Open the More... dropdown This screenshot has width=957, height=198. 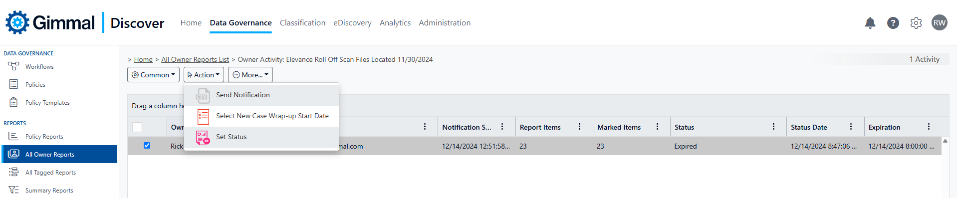[250, 75]
